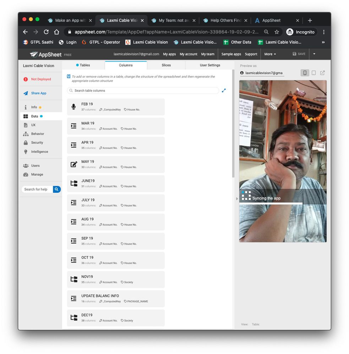The width and height of the screenshot is (349, 354).
Task: Expand the AUG 19 table columns
Action: click(116, 222)
